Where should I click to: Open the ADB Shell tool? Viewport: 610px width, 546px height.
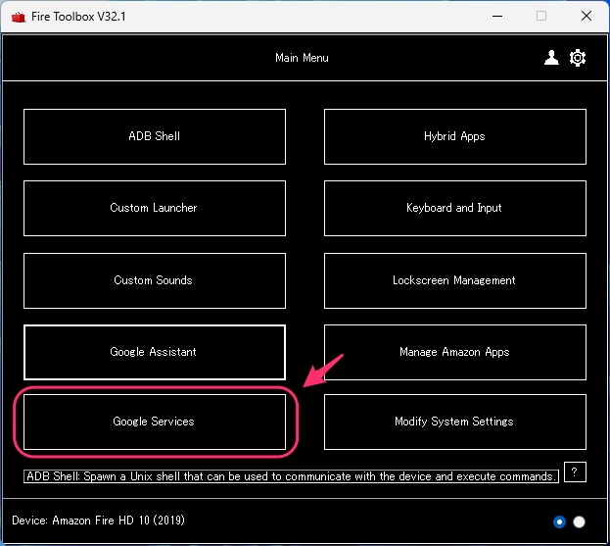[155, 136]
